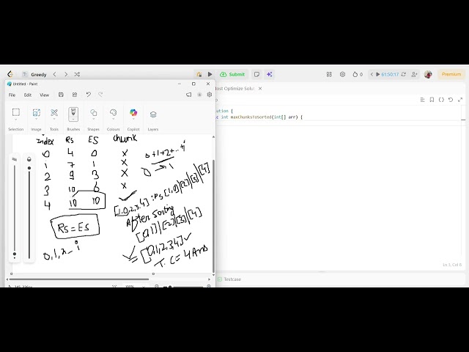Viewport: 469px width, 352px height.
Task: Open the Testcase panel
Action: tap(229, 279)
